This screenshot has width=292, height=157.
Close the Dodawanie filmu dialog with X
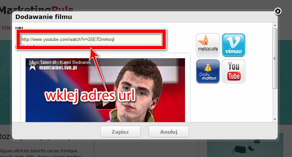point(278,11)
